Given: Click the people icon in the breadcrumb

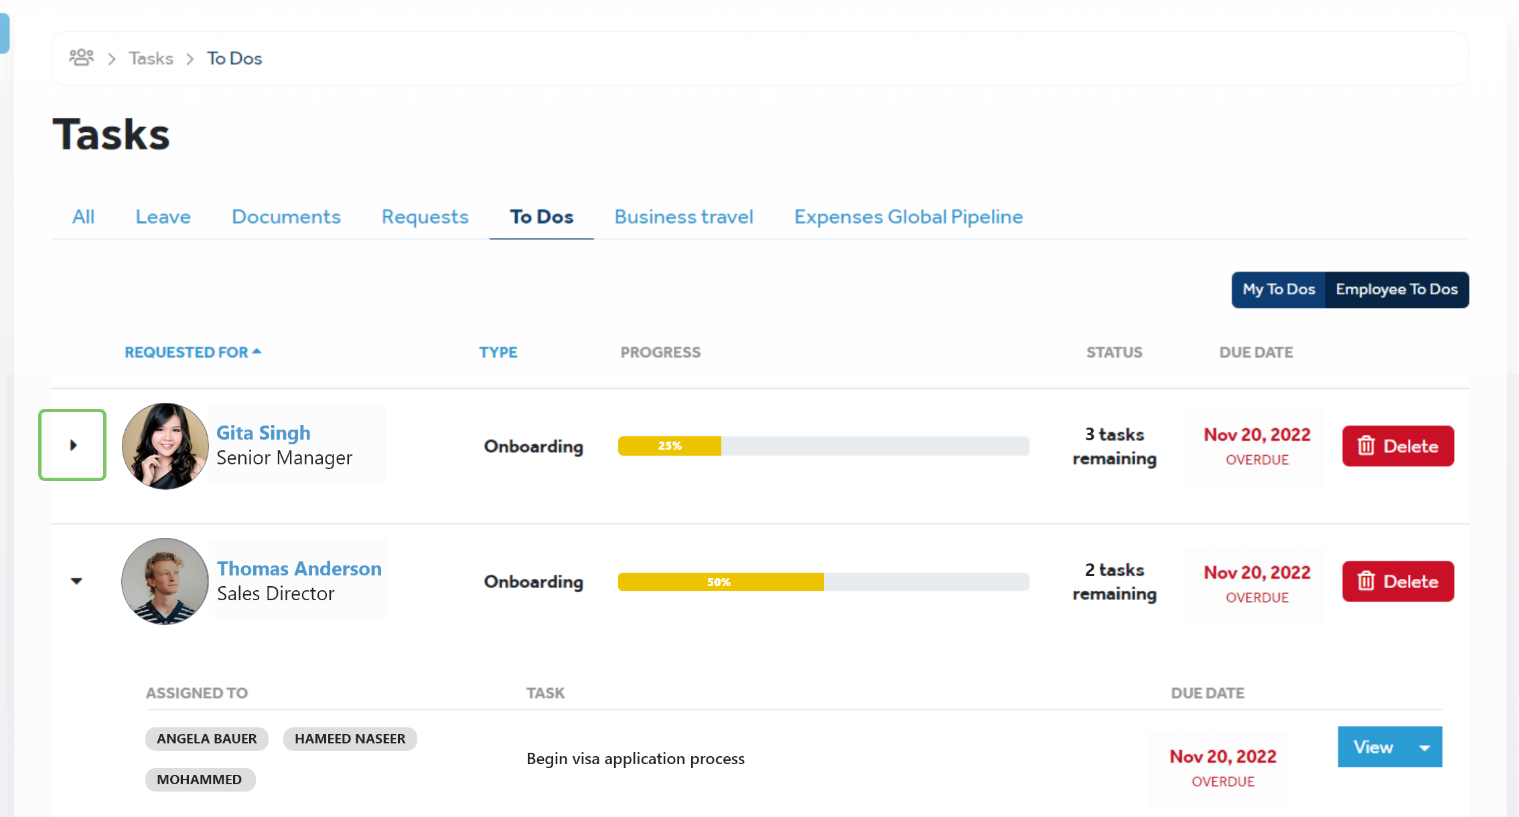Looking at the screenshot, I should click(81, 58).
